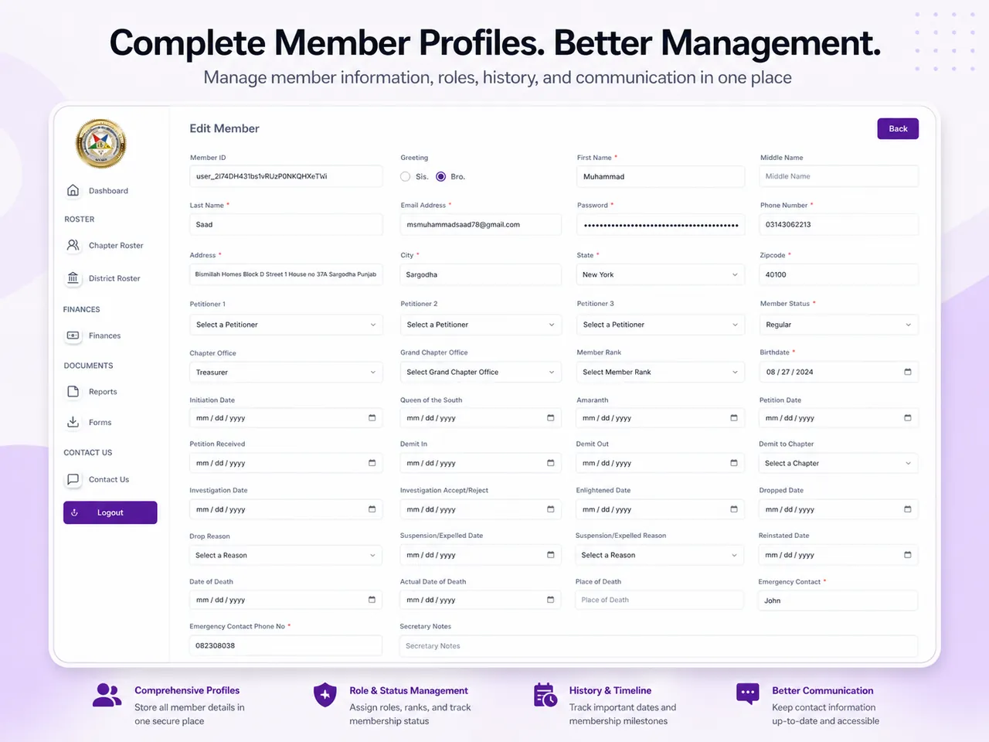The width and height of the screenshot is (989, 742).
Task: Click the First Name field with Muhammad
Action: [x=661, y=176]
